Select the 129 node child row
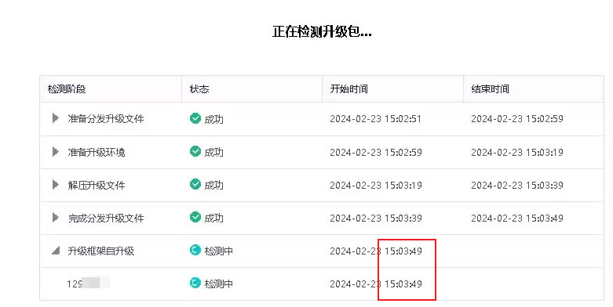Image resolution: width=613 pixels, height=307 pixels. click(x=322, y=284)
